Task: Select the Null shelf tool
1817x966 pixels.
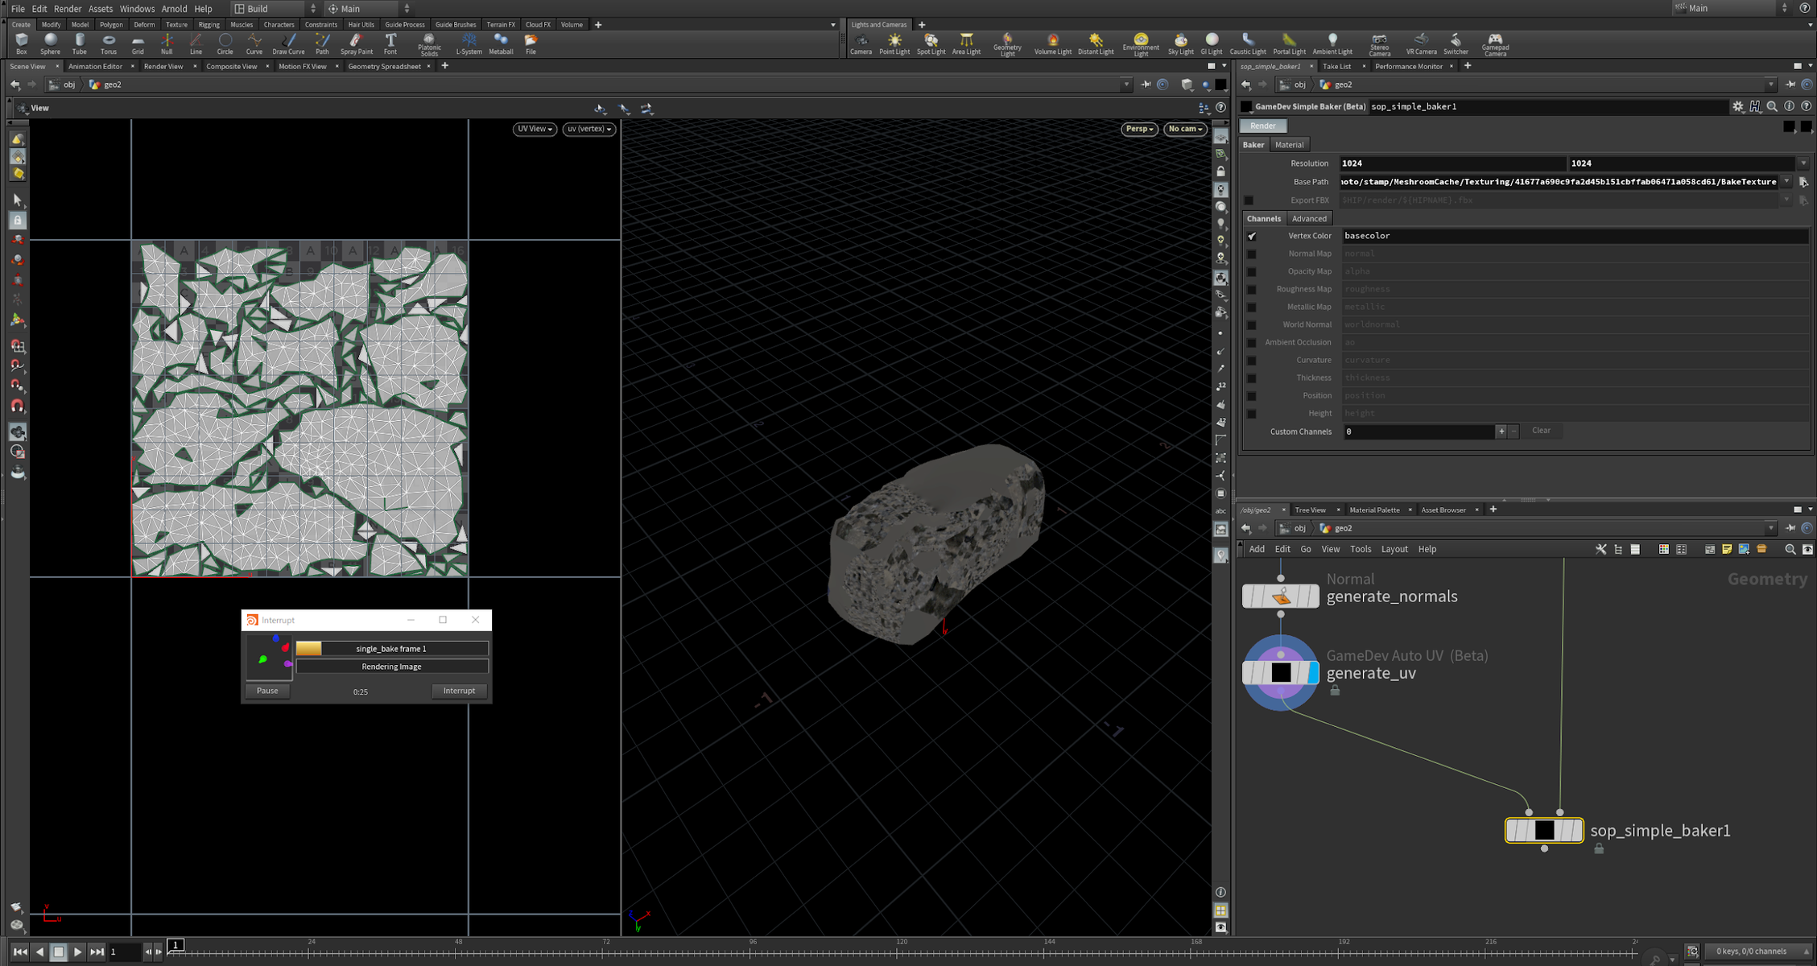Action: click(167, 43)
